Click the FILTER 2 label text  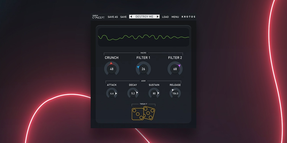tap(175, 58)
